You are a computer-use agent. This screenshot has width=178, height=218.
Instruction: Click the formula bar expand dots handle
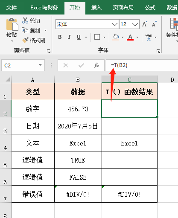[51, 65]
